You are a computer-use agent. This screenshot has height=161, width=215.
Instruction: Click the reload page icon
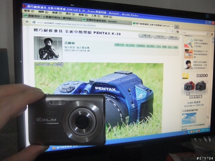[172, 32]
